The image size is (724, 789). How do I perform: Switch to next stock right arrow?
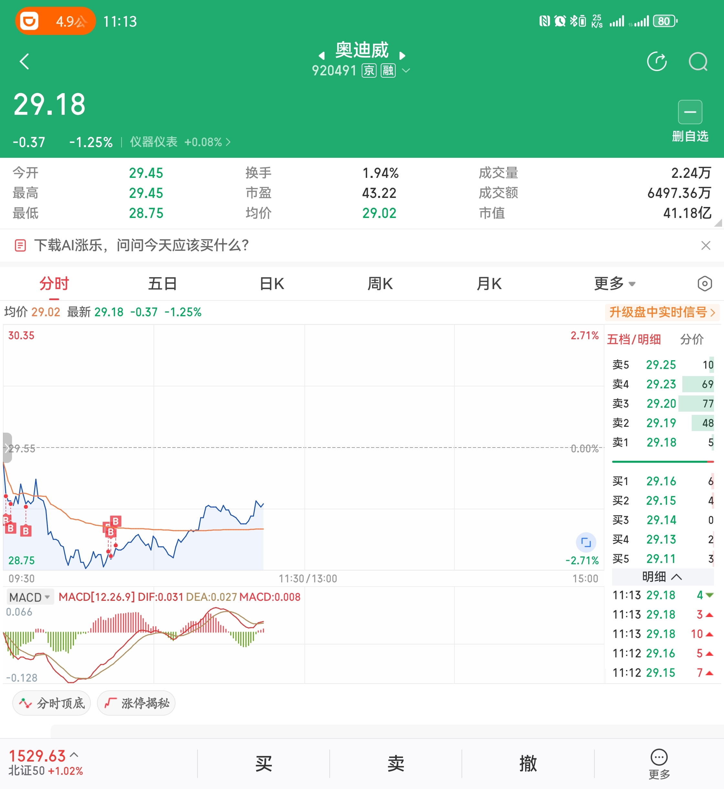pyautogui.click(x=402, y=56)
